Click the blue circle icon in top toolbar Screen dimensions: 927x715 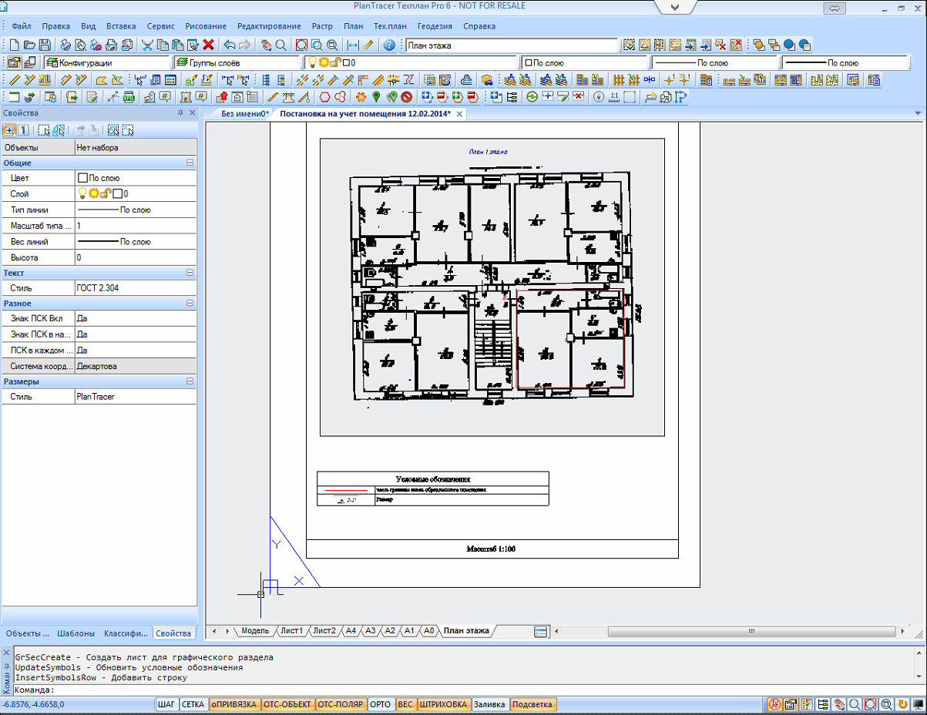click(x=789, y=45)
